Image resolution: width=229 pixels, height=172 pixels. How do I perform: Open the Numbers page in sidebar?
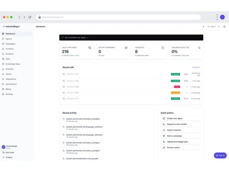16,54
